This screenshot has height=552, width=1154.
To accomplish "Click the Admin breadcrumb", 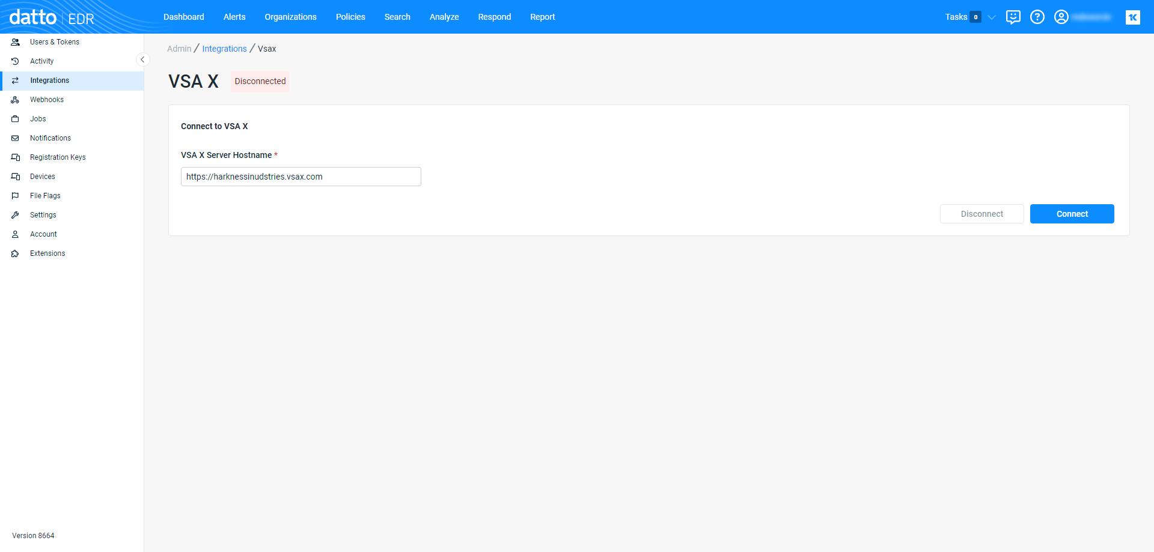I will coord(179,49).
